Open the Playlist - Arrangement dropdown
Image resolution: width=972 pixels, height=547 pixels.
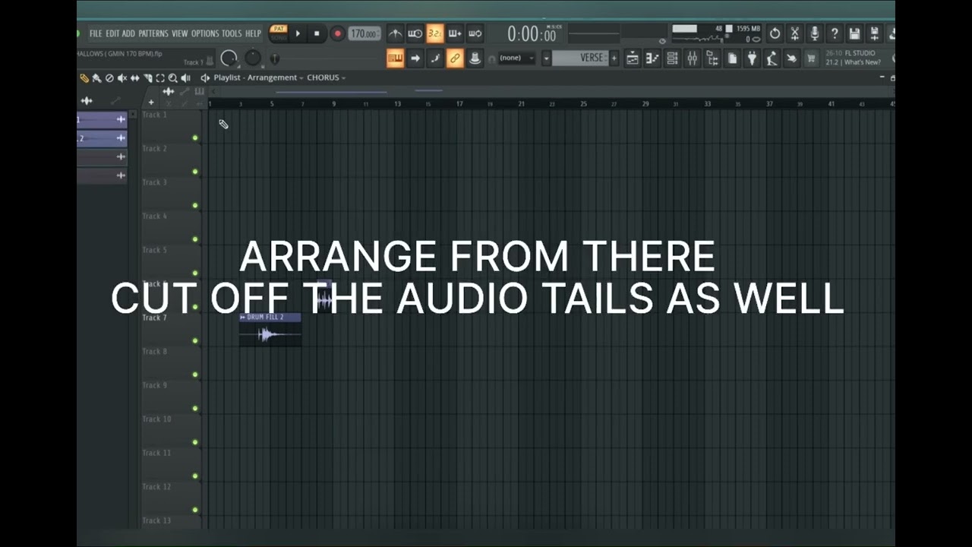click(x=258, y=77)
